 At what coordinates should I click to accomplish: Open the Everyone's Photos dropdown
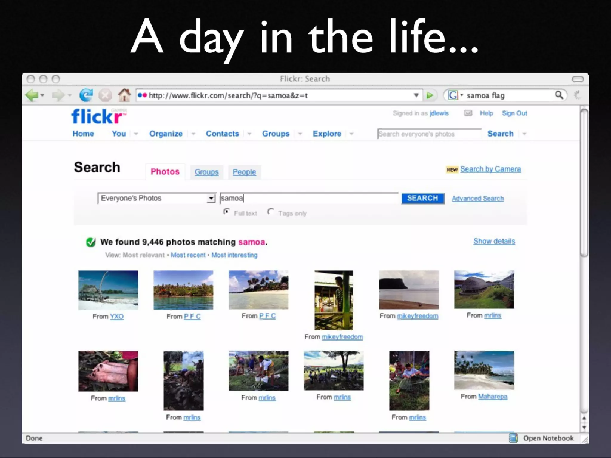211,198
